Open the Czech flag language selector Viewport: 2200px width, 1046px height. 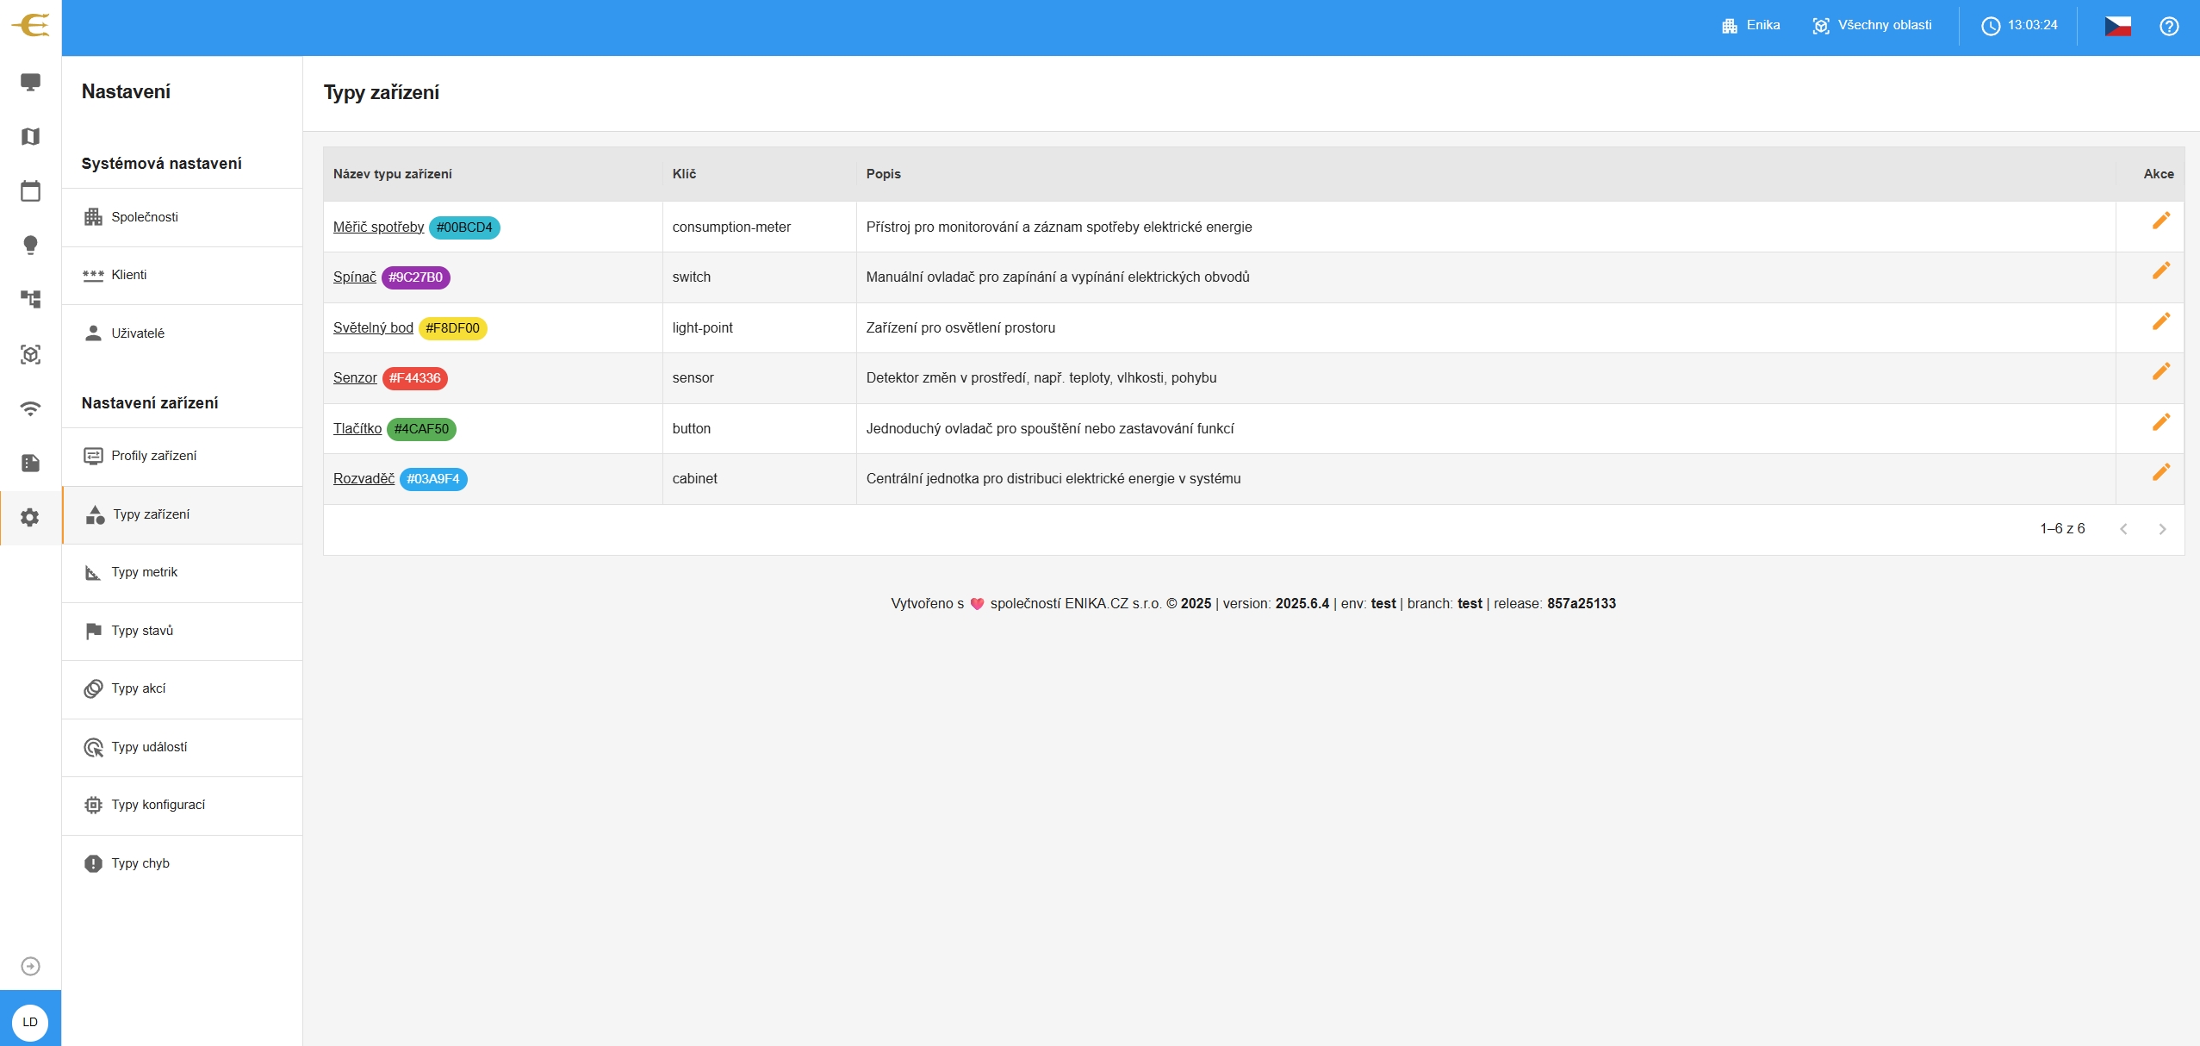(2117, 26)
